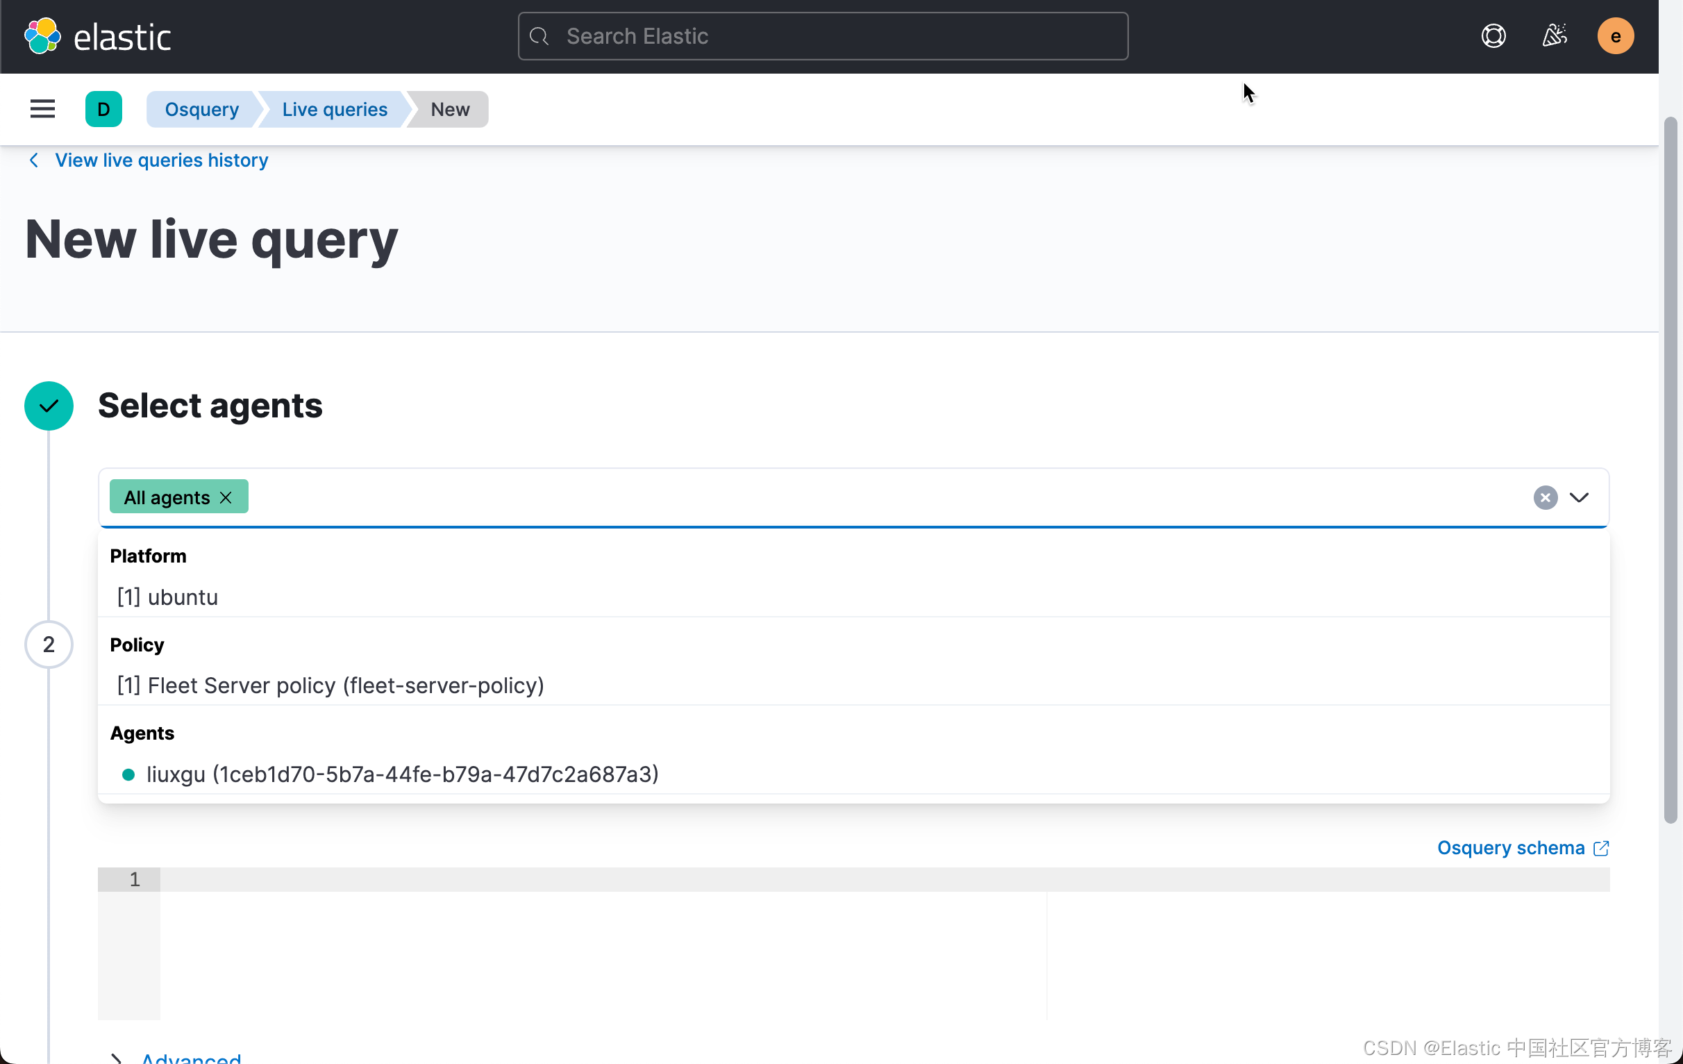Expand the Advanced section
The image size is (1683, 1064).
191,1057
